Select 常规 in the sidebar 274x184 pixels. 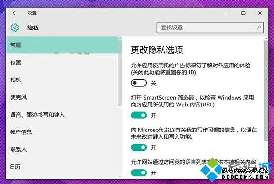click(62, 45)
